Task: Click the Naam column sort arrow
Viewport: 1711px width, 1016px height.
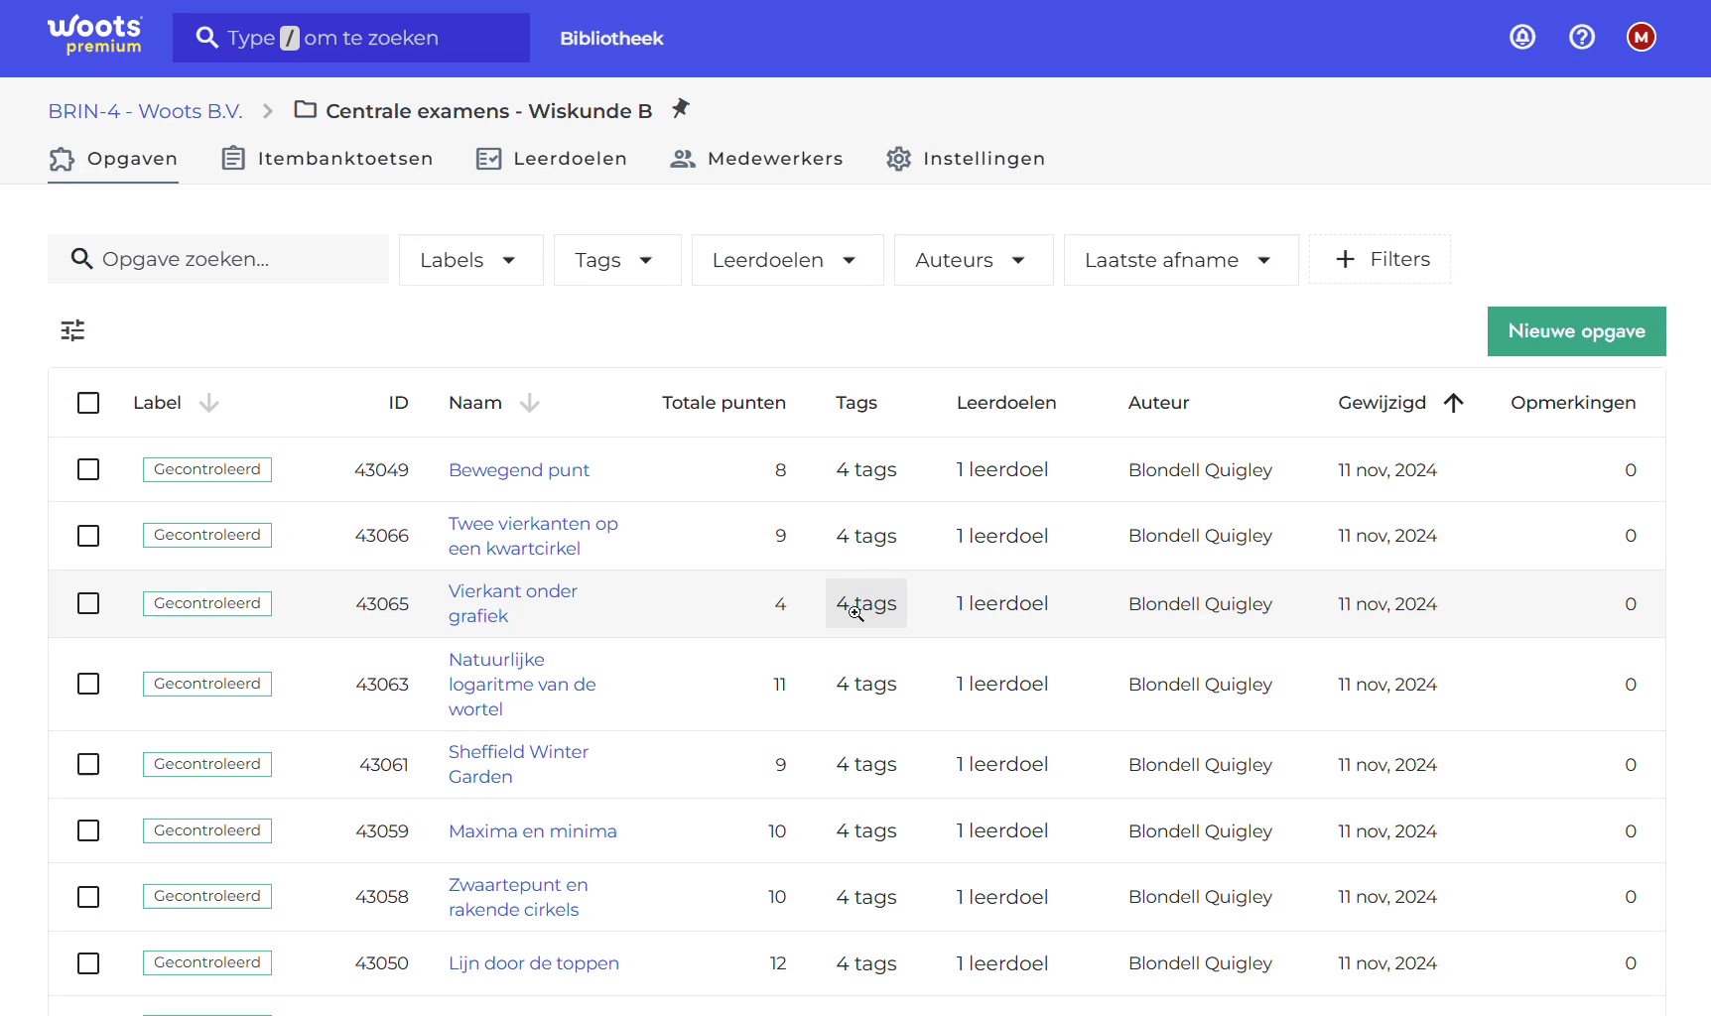Action: click(x=530, y=403)
